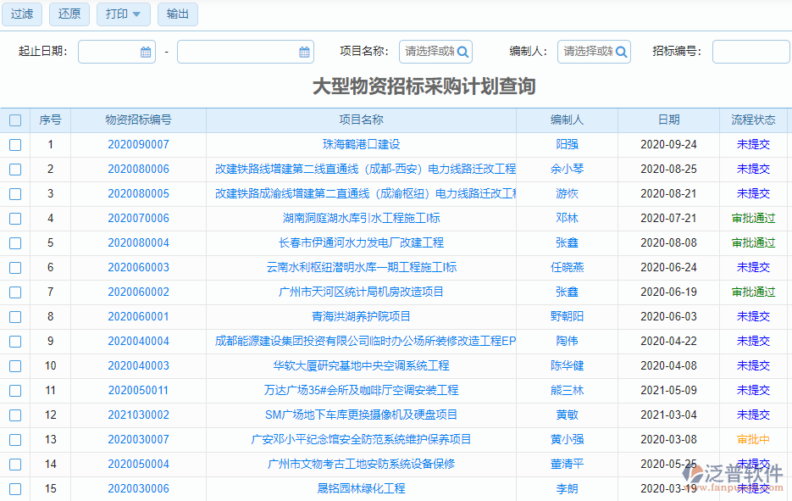
Task: Select the 过滤 filter tool
Action: [21, 14]
